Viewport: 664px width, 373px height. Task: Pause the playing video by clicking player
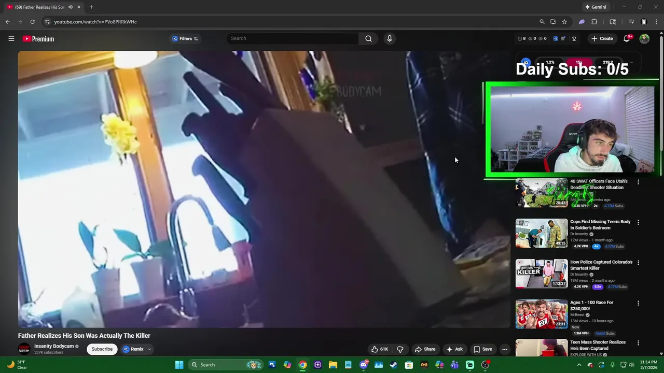pos(264,189)
